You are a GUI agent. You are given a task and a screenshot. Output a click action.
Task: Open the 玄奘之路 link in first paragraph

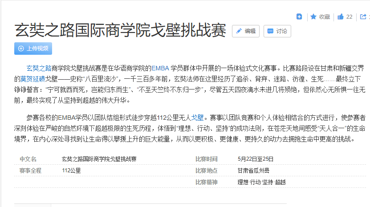39,69
